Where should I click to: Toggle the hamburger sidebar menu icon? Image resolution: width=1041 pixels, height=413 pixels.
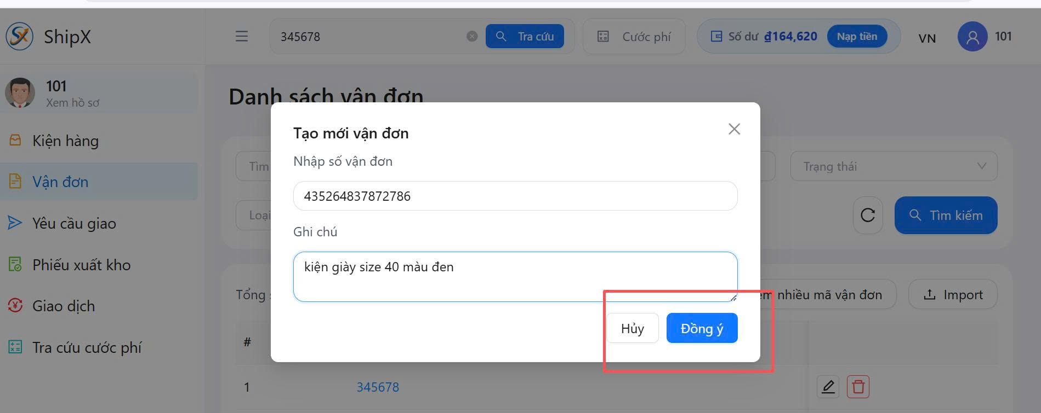pos(242,36)
